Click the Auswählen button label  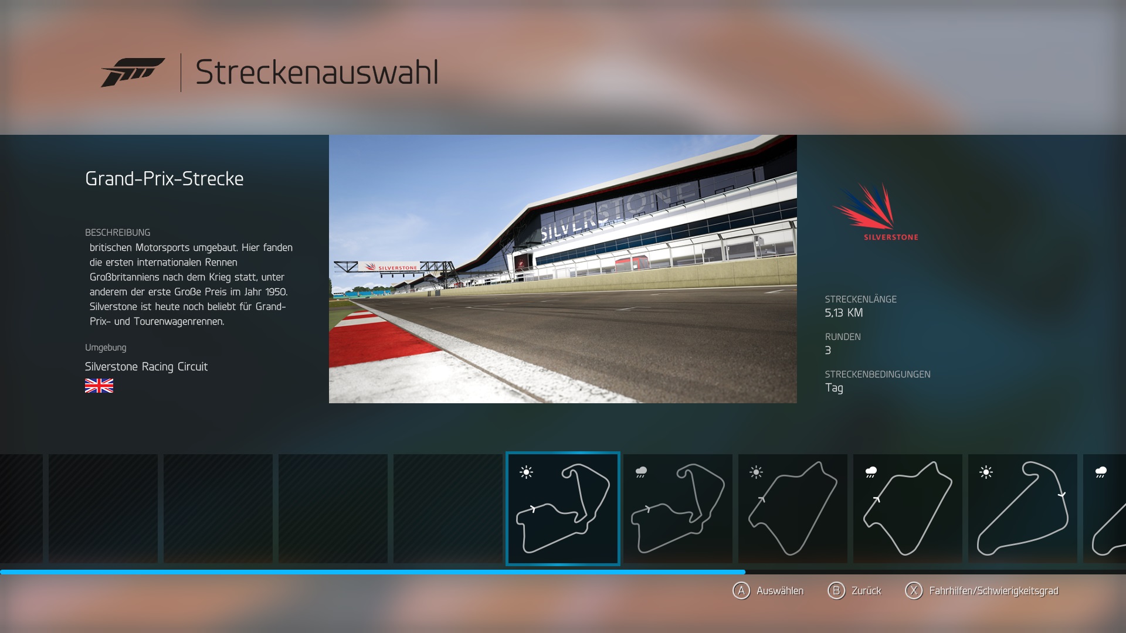pos(780,591)
